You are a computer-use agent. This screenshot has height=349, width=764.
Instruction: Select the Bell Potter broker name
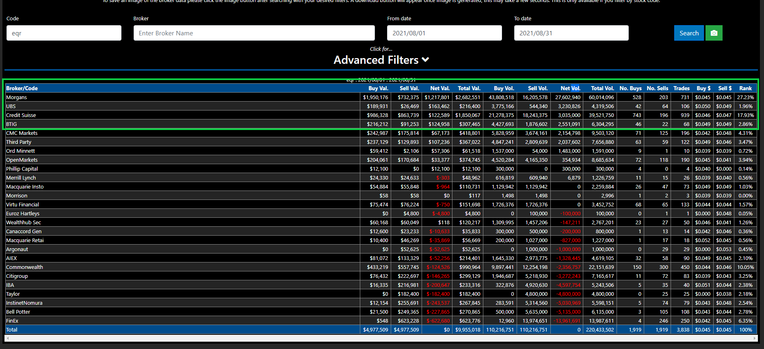[18, 312]
